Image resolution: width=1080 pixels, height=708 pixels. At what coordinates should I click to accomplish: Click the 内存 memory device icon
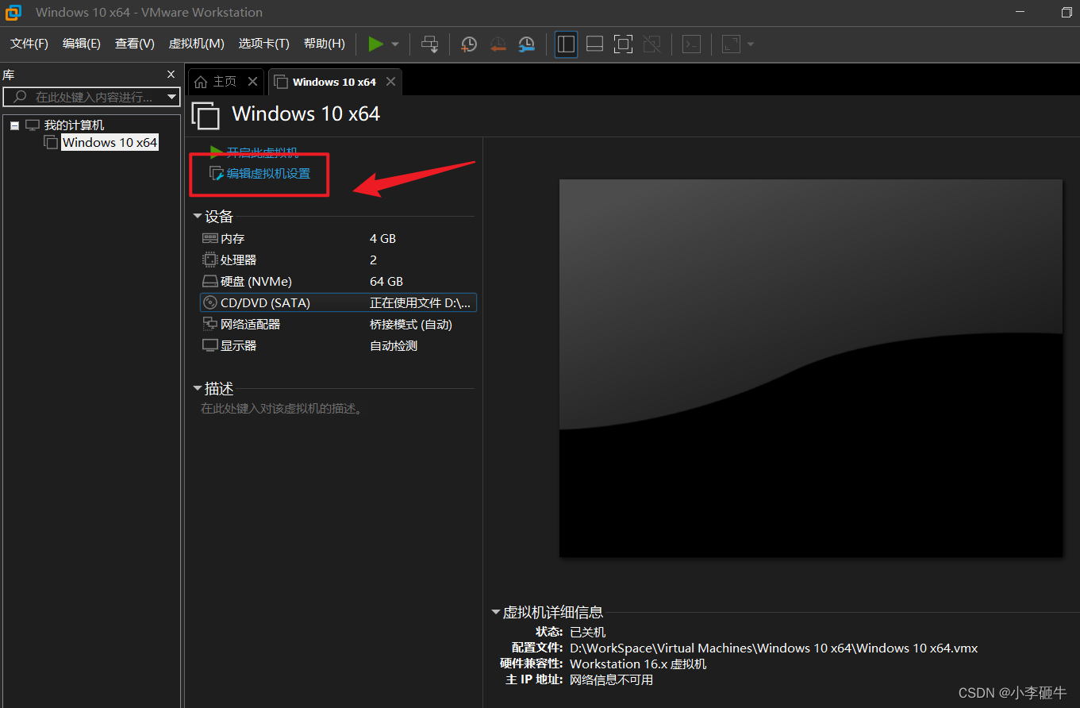pyautogui.click(x=210, y=238)
